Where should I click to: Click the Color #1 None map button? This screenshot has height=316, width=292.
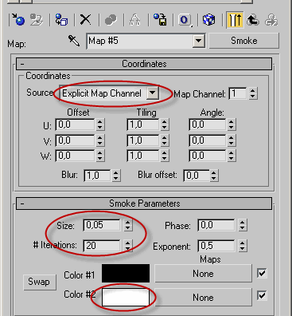coord(203,273)
